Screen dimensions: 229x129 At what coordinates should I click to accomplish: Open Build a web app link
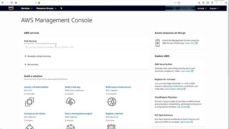point(73,87)
